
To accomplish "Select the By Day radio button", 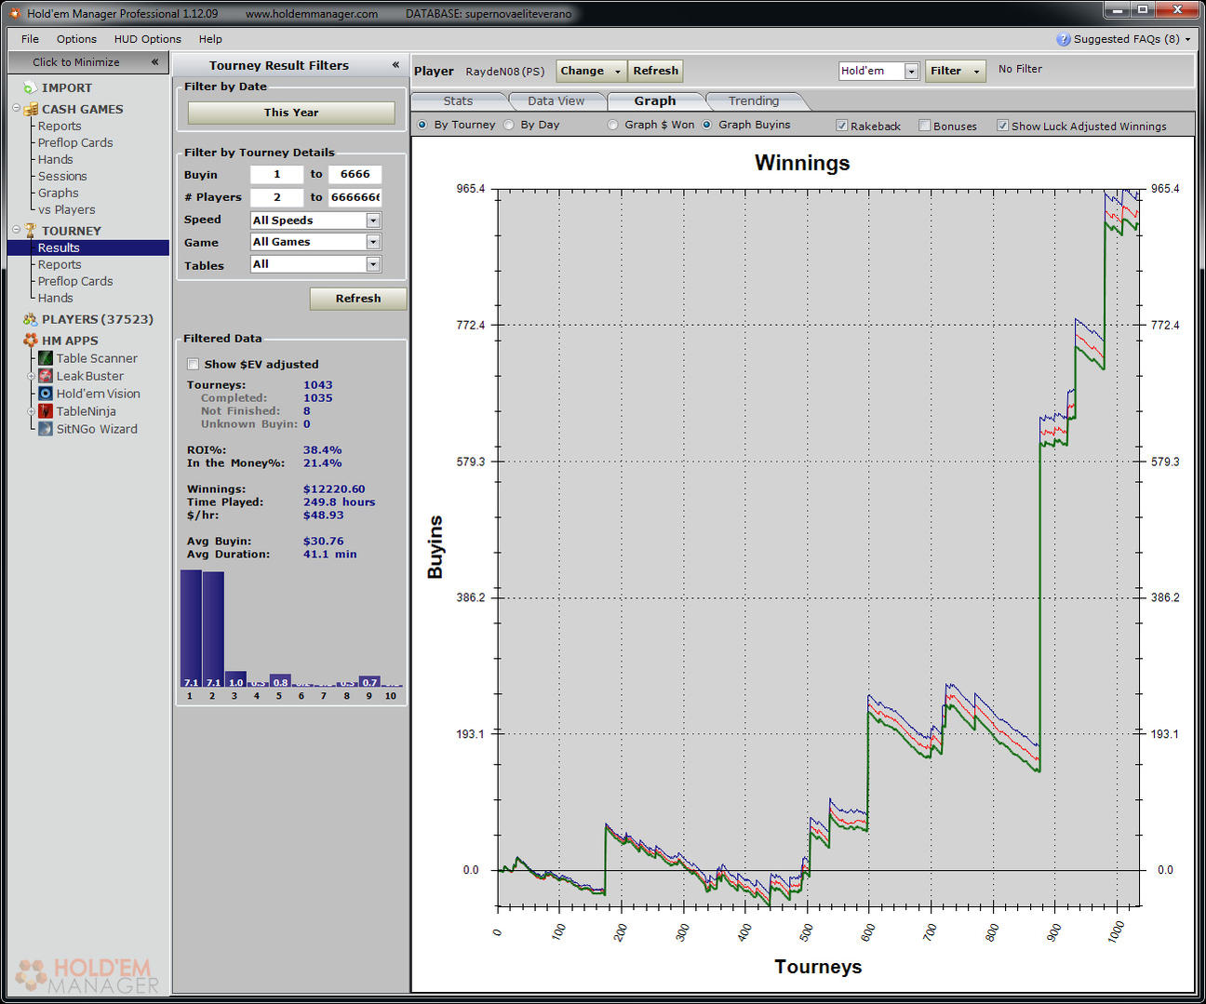I will (x=509, y=125).
